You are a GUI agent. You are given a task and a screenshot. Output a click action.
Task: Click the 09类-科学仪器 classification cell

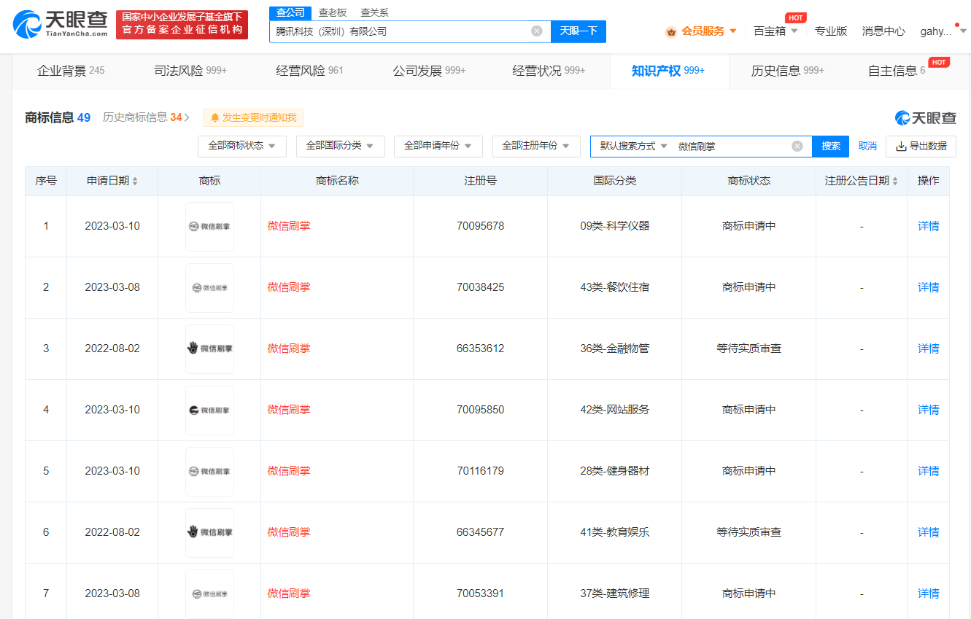614,226
